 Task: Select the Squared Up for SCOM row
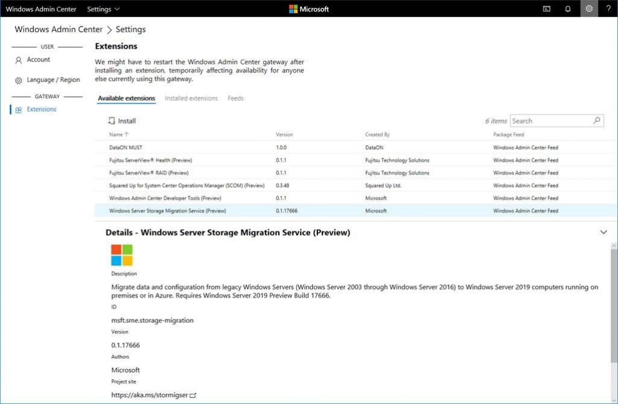pyautogui.click(x=356, y=185)
